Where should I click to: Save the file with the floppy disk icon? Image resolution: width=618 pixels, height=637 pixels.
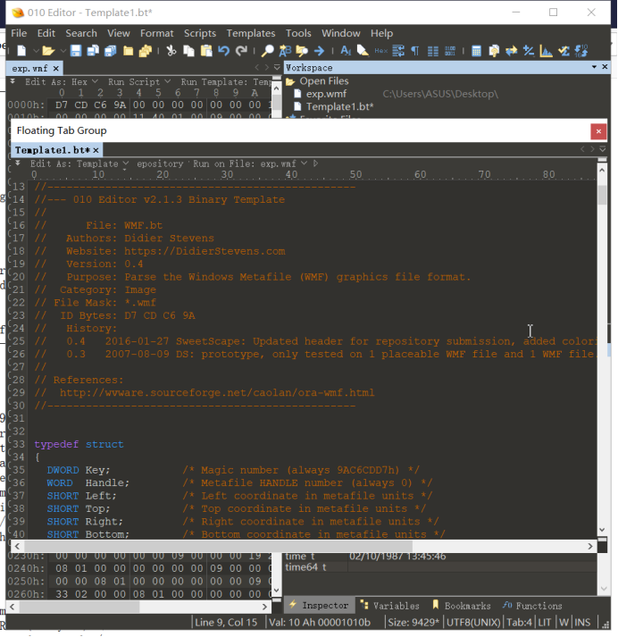coord(76,51)
